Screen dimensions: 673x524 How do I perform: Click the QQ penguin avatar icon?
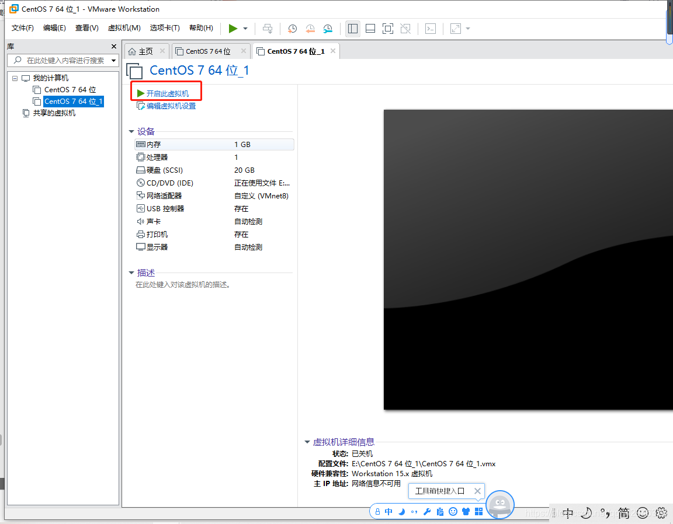(500, 504)
